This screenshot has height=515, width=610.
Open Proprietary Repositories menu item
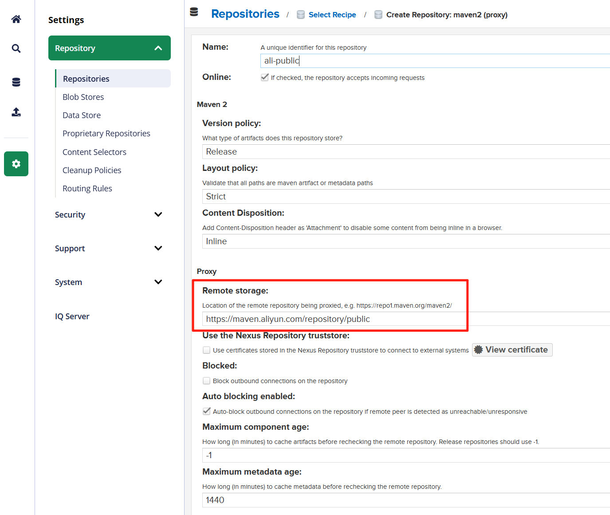[106, 133]
